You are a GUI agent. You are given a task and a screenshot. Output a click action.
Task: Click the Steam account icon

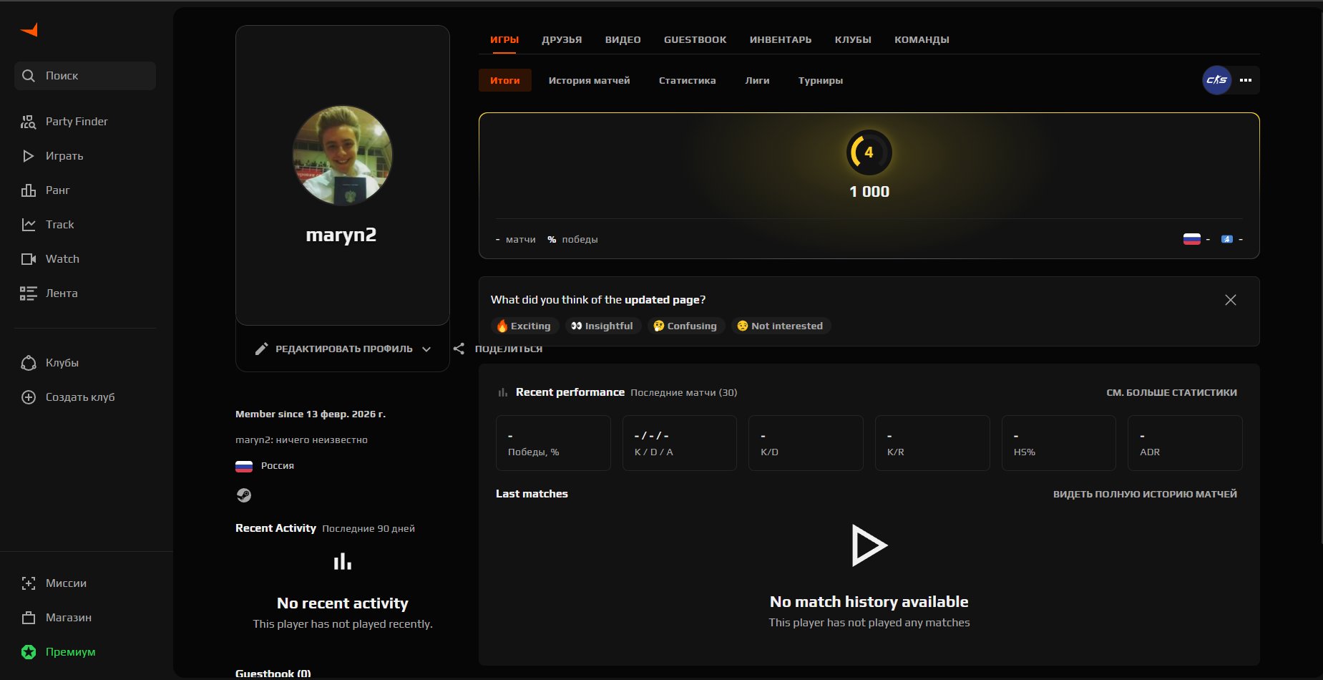(x=244, y=495)
